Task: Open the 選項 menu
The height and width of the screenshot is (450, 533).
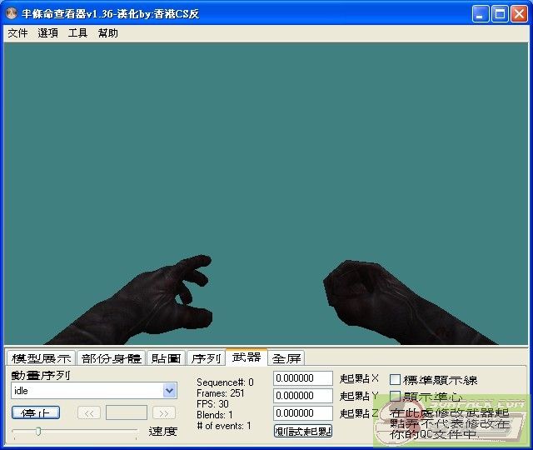Action: pyautogui.click(x=47, y=33)
